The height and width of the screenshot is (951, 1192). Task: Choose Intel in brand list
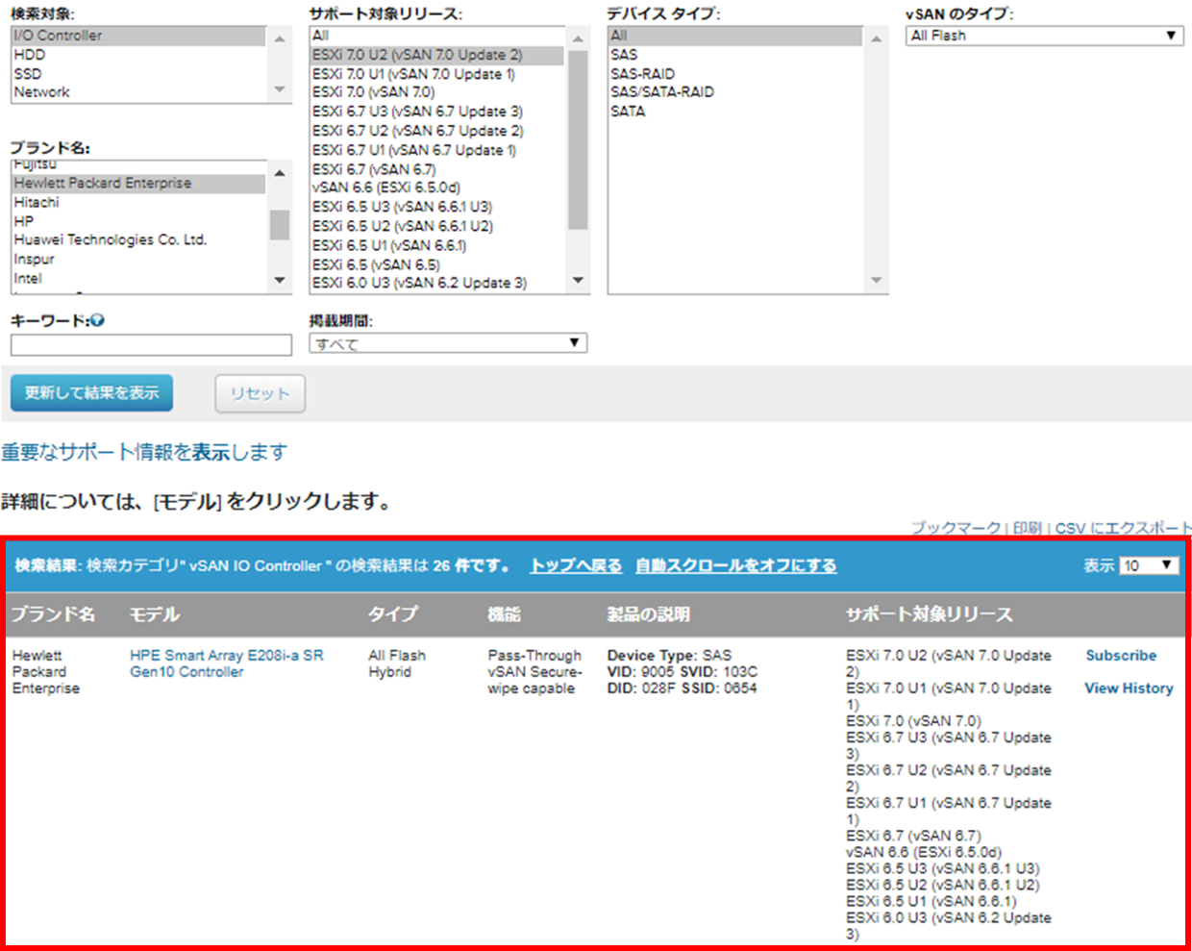[138, 278]
